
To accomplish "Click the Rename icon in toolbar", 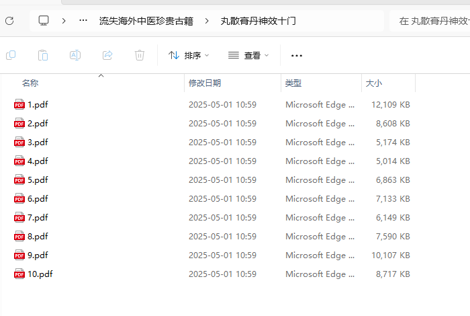I will point(75,55).
